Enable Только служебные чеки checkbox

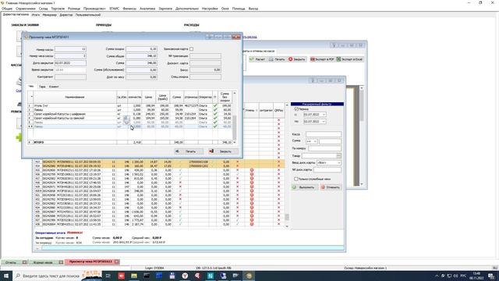[x=296, y=179]
